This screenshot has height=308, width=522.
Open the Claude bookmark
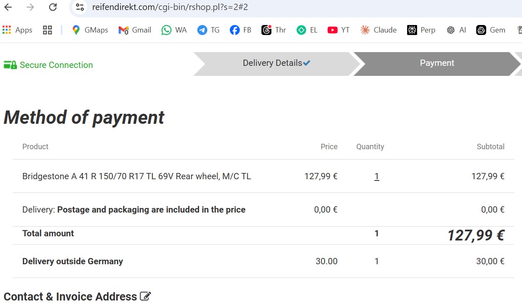(x=378, y=30)
